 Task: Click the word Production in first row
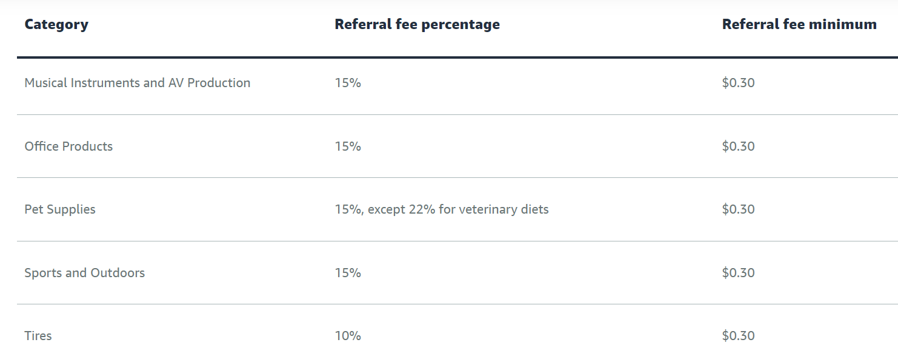[219, 83]
